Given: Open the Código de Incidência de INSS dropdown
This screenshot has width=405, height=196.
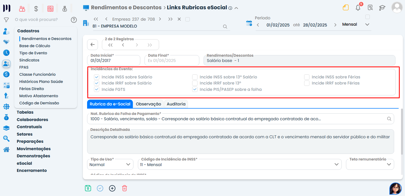Looking at the screenshot, I should click(240, 164).
